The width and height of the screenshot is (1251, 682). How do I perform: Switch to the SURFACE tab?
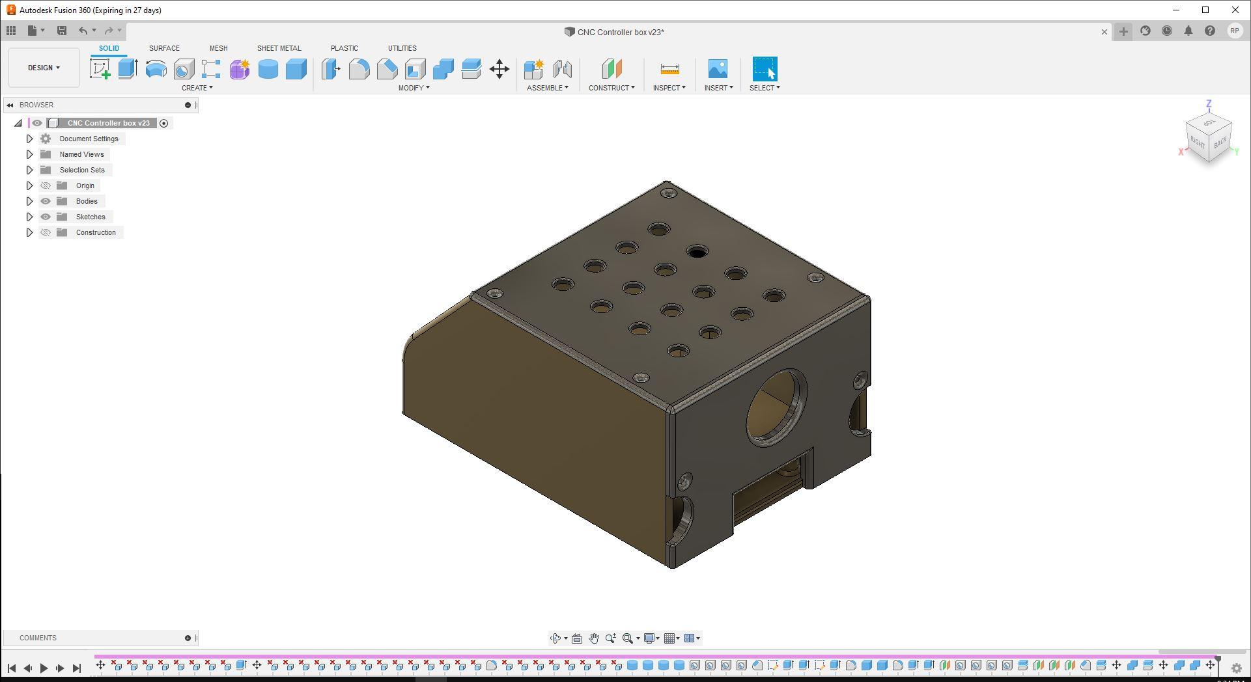(x=164, y=48)
